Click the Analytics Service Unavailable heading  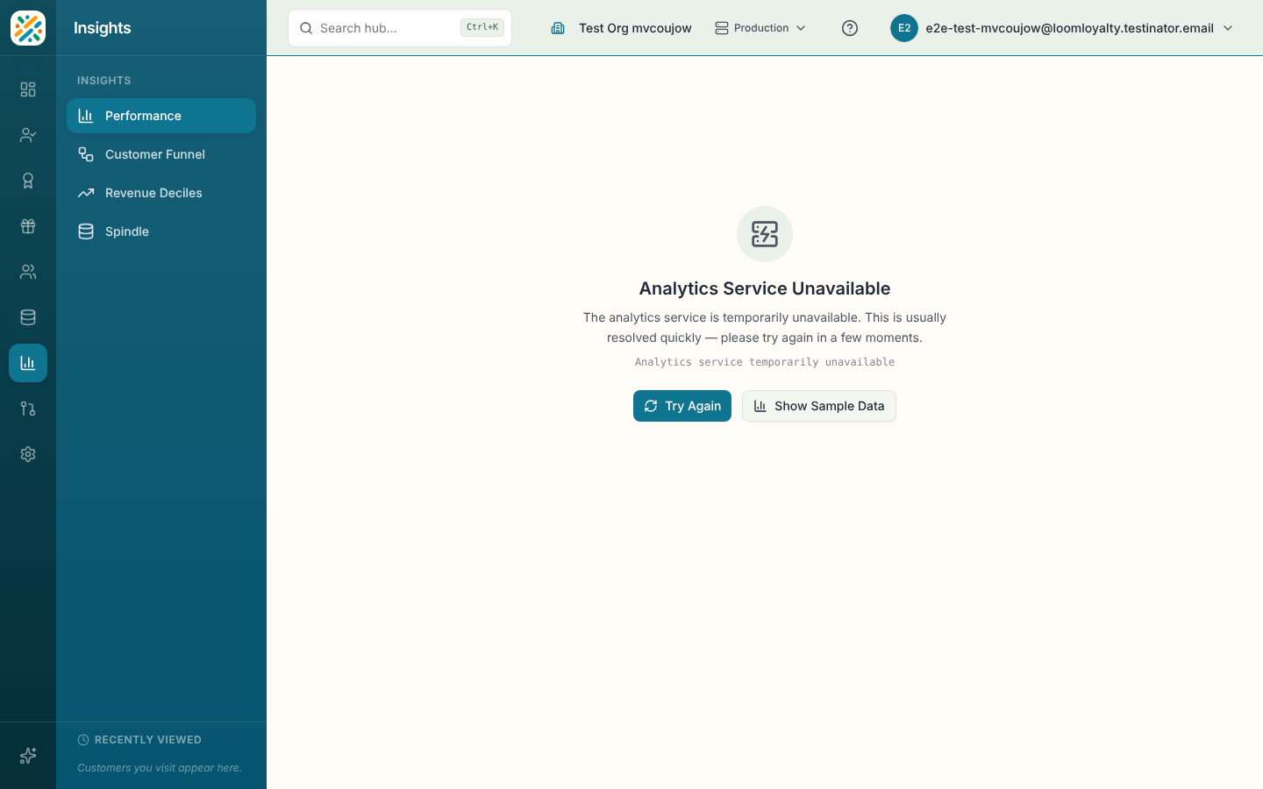[x=765, y=288]
